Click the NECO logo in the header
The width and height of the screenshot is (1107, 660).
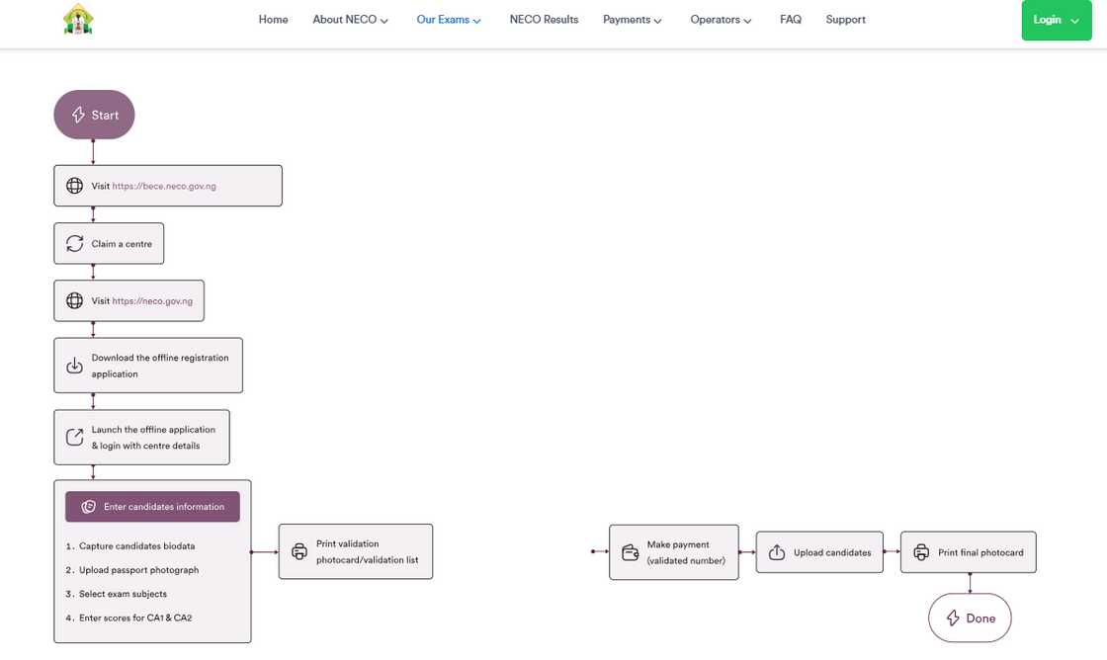(x=78, y=20)
